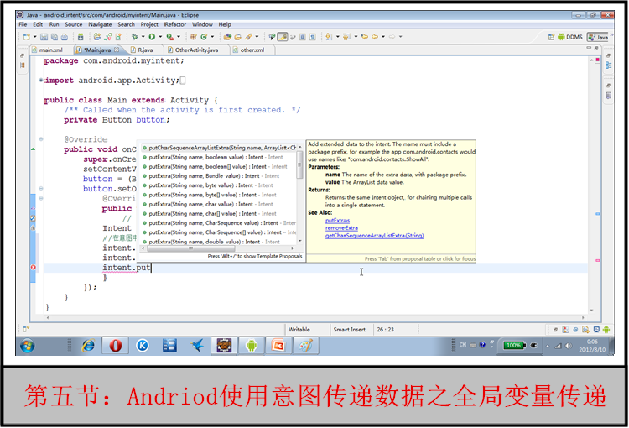The image size is (629, 428).
Task: Click the Next Annotation icon
Action: 329,37
